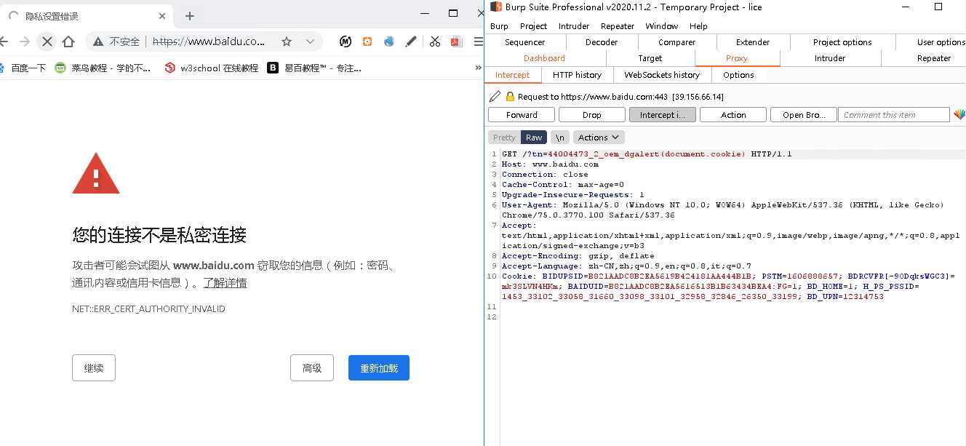Switch to the Comparer tab
The image size is (966, 446).
pos(677,42)
